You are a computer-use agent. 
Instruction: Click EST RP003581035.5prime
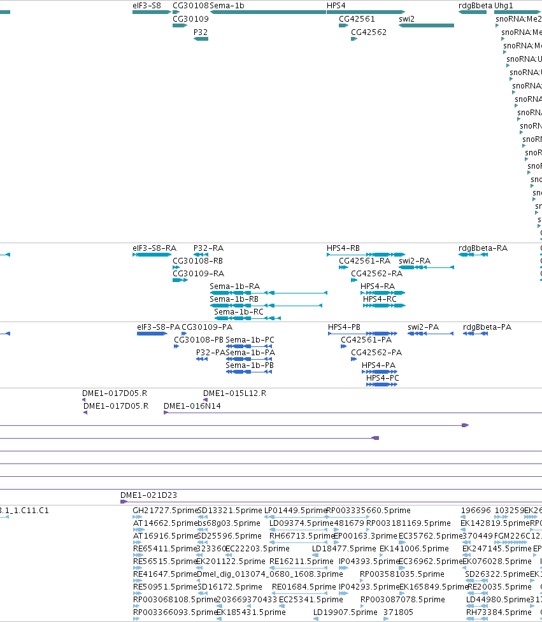coord(402,574)
